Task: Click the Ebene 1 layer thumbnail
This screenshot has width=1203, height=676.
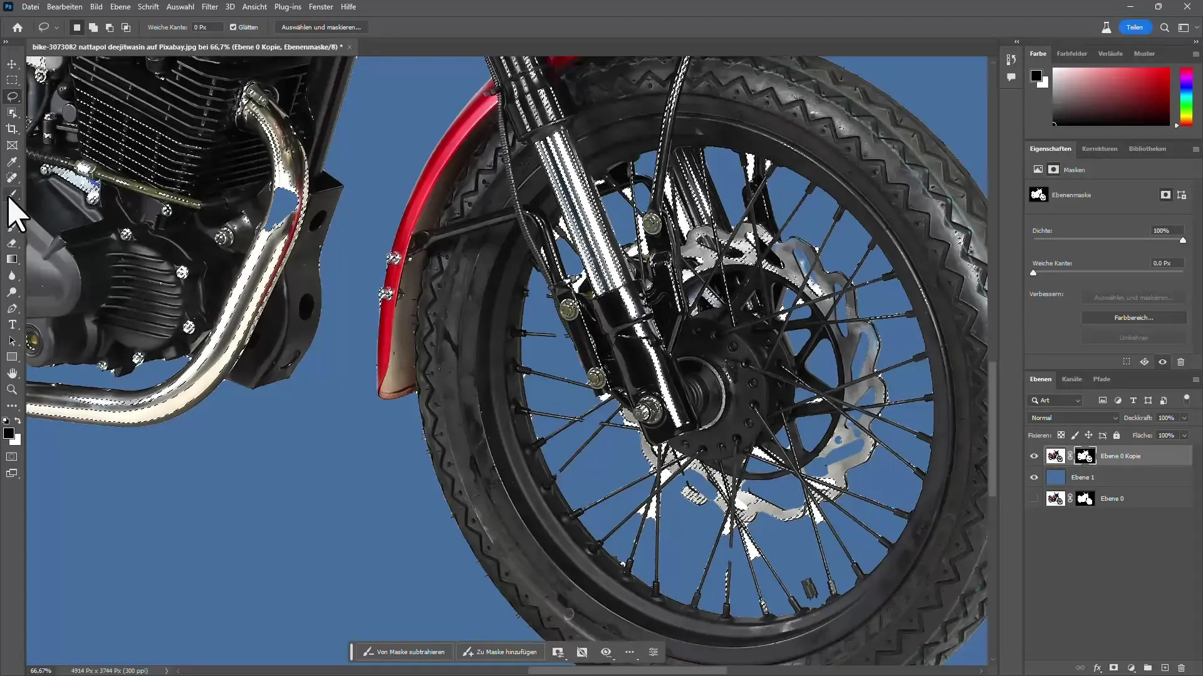Action: [x=1056, y=477]
